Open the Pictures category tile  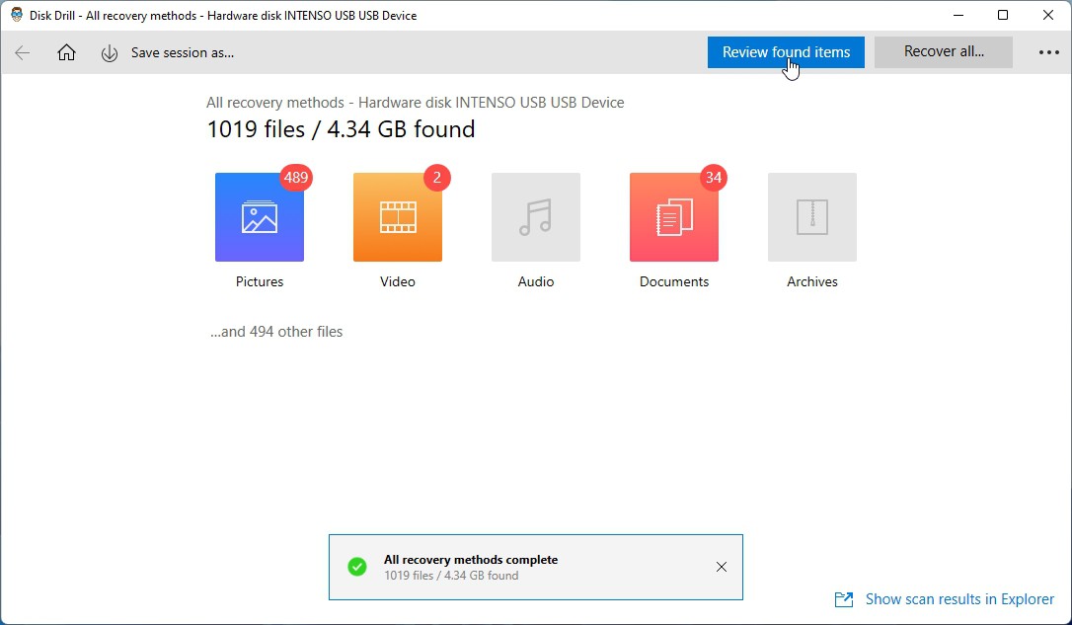tap(259, 218)
